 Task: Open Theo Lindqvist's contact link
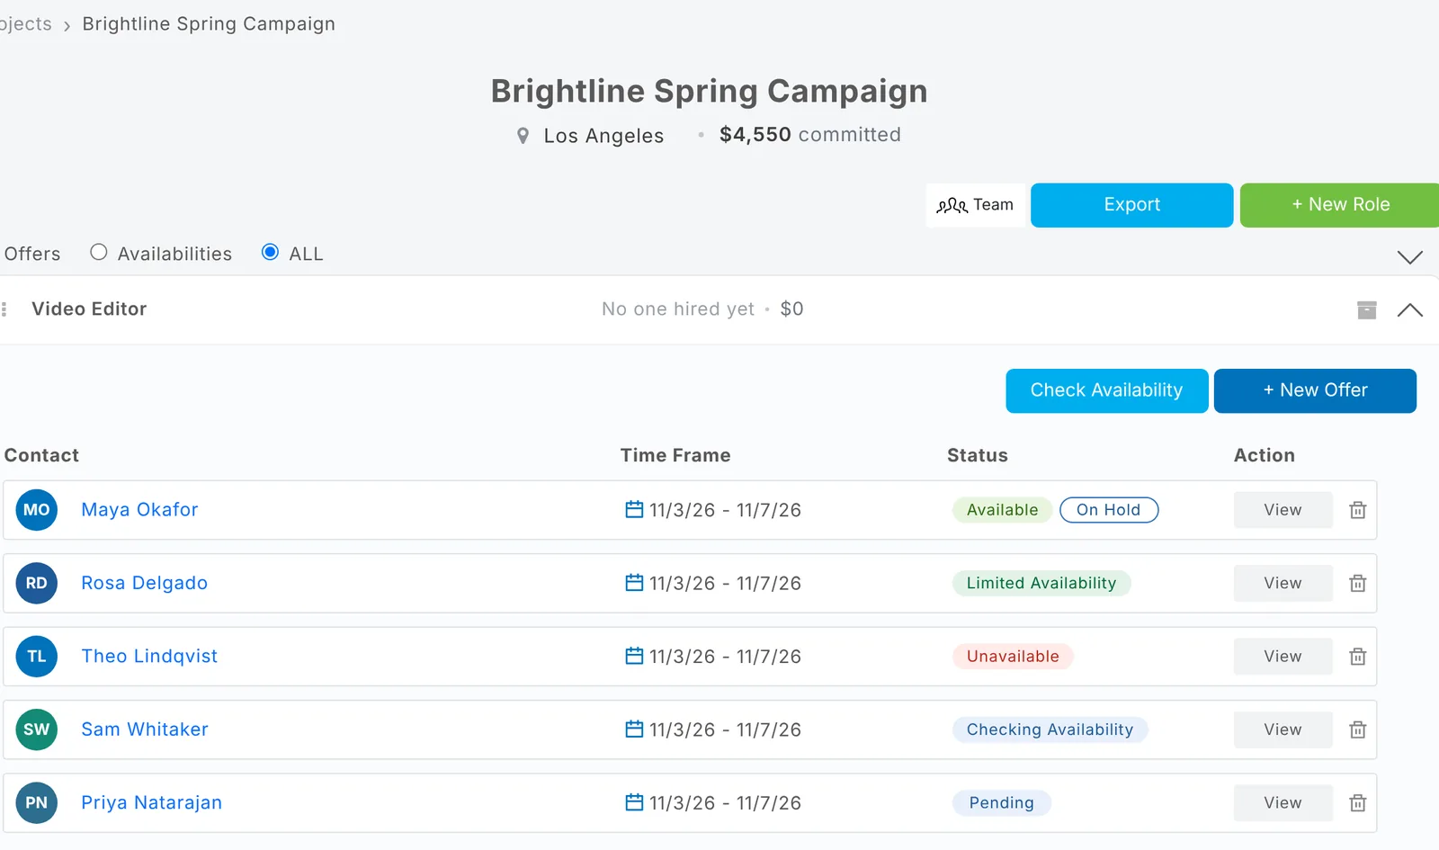tap(149, 657)
